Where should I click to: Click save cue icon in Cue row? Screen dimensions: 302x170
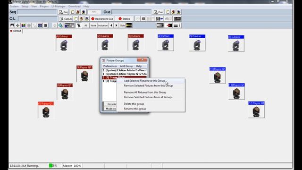(173, 12)
